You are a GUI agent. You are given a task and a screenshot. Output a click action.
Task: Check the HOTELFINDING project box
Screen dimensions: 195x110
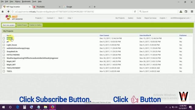click(4, 55)
